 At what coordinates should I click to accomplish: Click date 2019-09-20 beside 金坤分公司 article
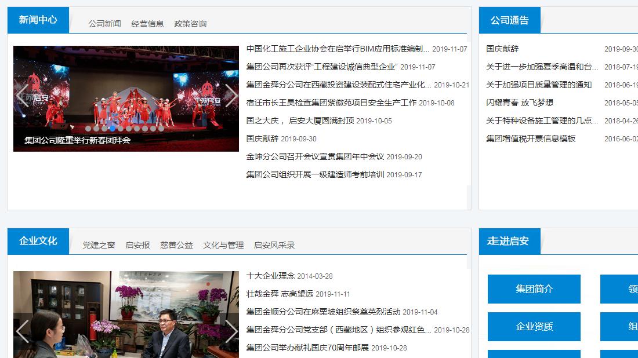tap(404, 157)
